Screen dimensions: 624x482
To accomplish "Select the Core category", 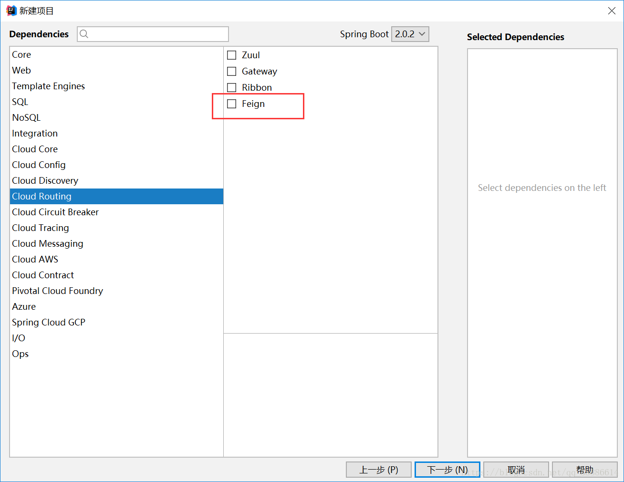I will point(116,54).
